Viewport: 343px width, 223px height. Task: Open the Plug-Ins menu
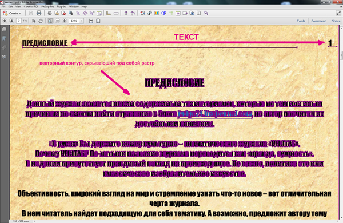(62, 7)
